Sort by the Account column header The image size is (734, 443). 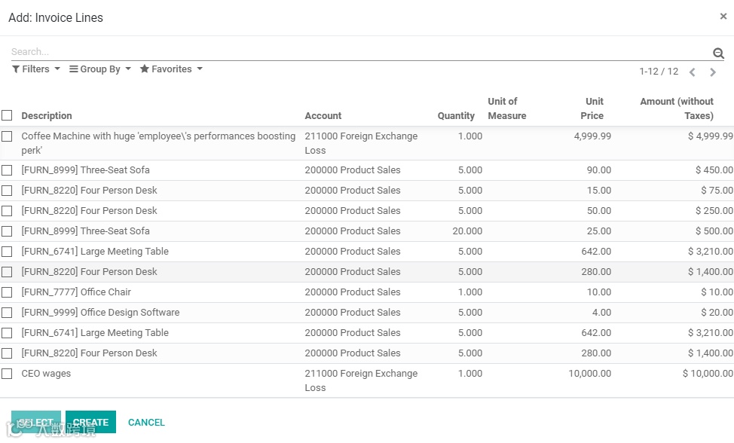point(323,116)
